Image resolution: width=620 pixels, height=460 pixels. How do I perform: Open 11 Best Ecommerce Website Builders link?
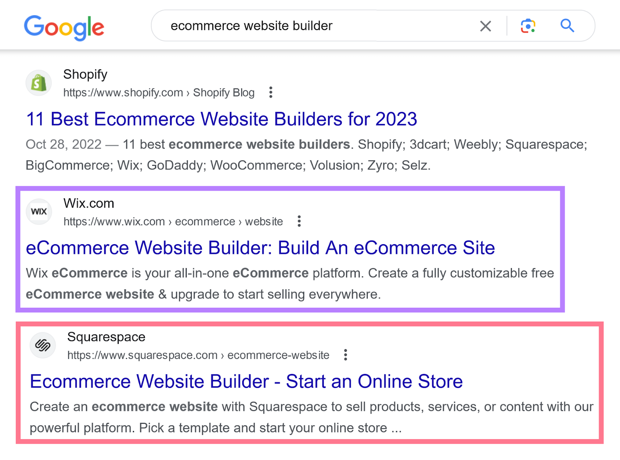pos(222,119)
